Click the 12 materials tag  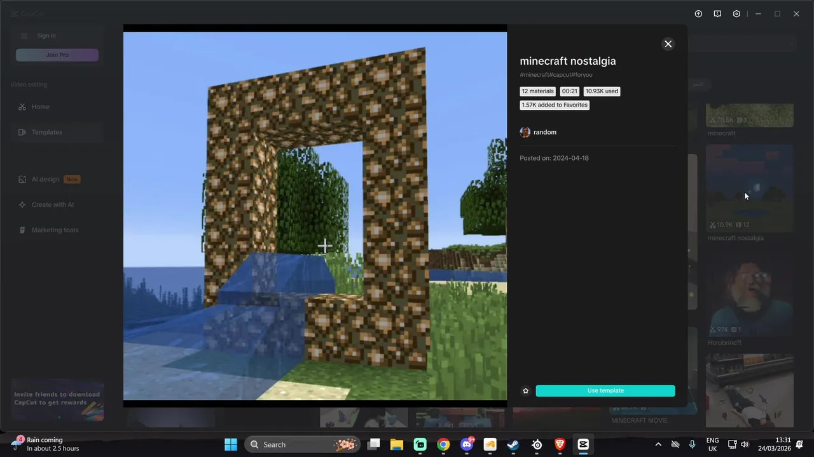tap(538, 91)
